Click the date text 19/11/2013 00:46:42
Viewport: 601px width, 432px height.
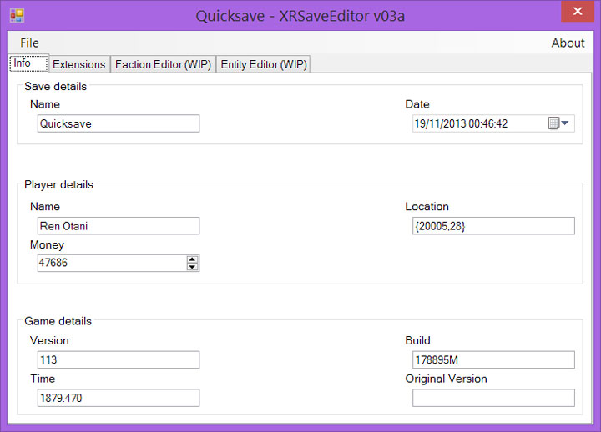pyautogui.click(x=472, y=123)
